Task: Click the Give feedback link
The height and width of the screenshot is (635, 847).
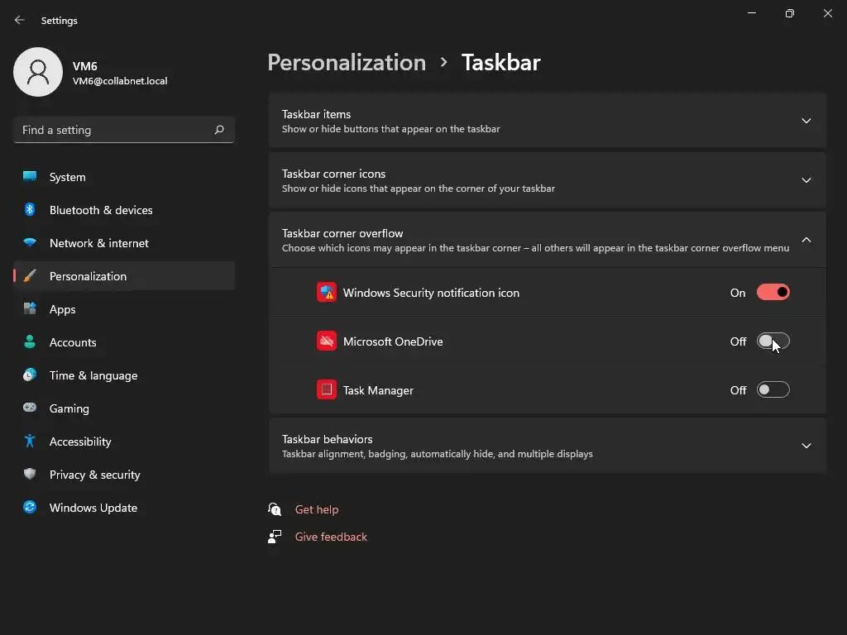Action: click(331, 537)
